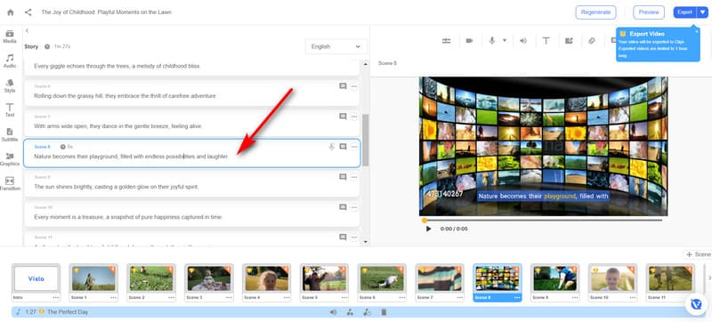Open more options on the Scene 10 story card
Screen dimensions: 712x322
point(354,207)
